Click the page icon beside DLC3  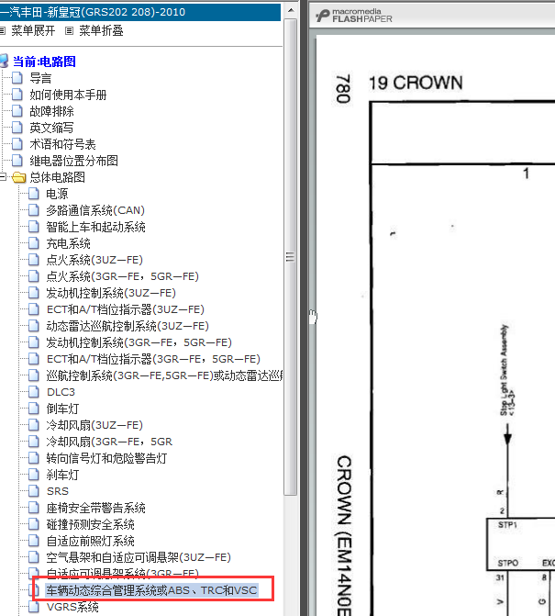(x=34, y=392)
